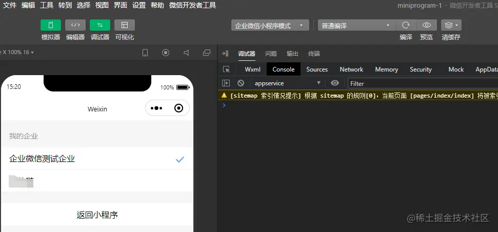Select 企业微信测试企业 in the list

click(x=97, y=158)
